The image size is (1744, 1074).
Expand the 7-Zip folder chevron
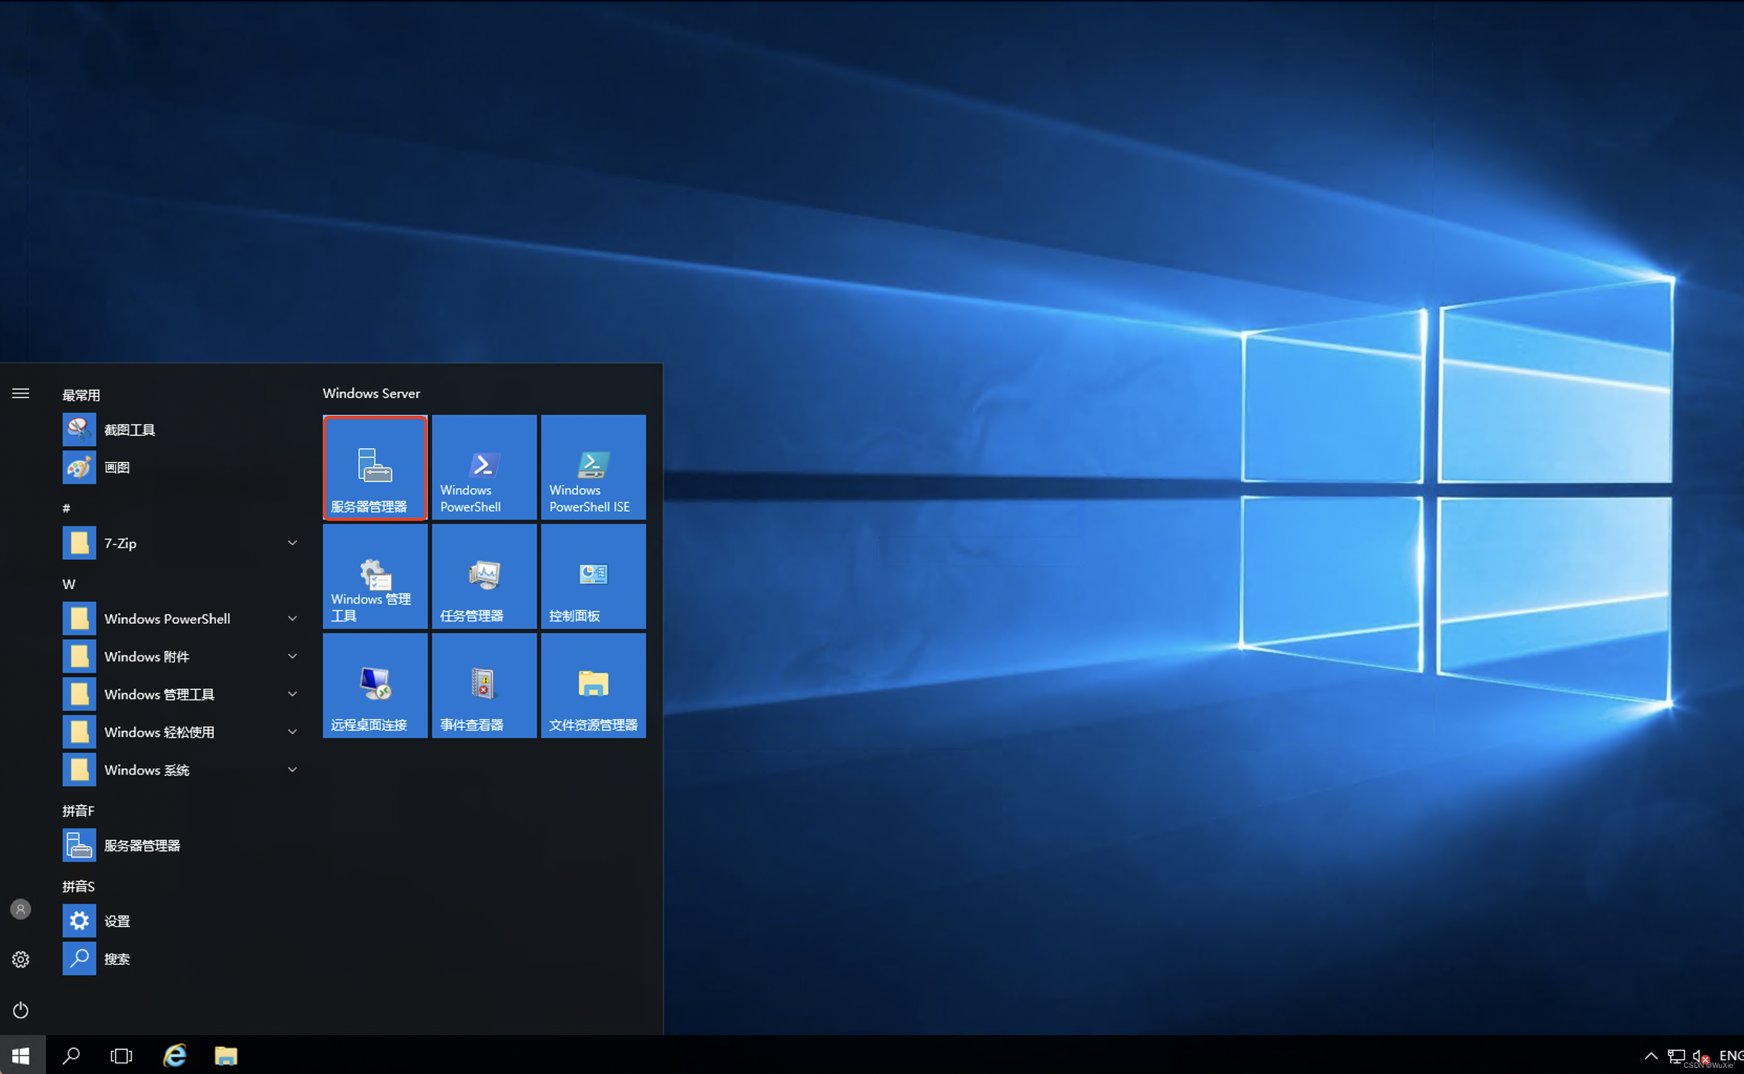point(292,543)
